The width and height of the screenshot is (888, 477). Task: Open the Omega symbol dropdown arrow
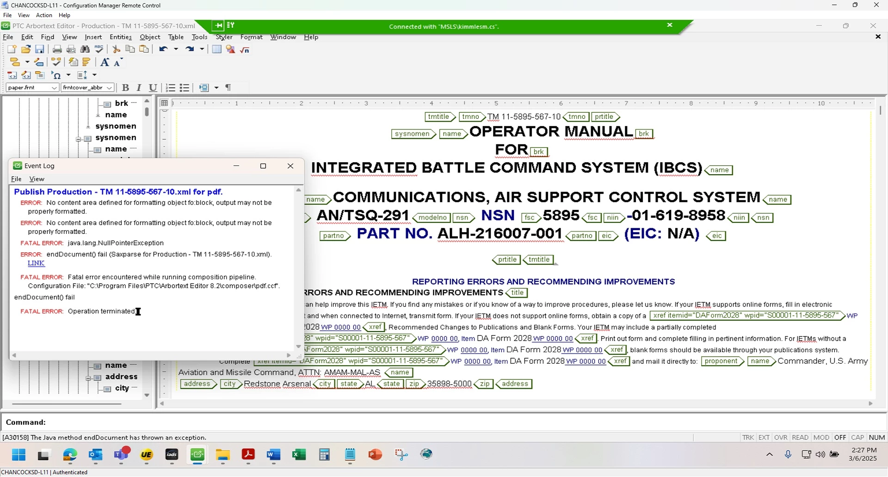coord(68,75)
